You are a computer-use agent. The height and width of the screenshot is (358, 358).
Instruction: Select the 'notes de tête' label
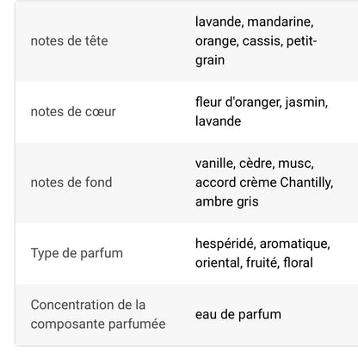click(x=70, y=41)
